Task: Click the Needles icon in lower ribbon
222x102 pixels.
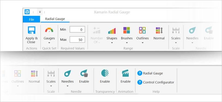Action: 68,73
